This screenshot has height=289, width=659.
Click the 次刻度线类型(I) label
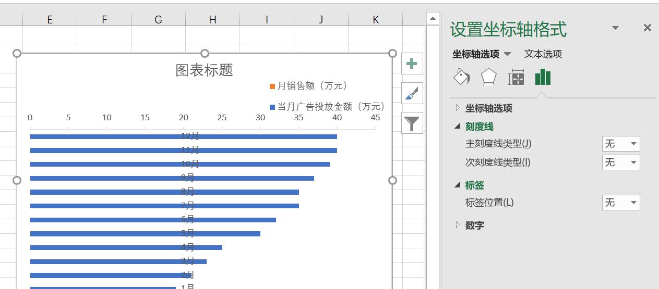point(498,162)
